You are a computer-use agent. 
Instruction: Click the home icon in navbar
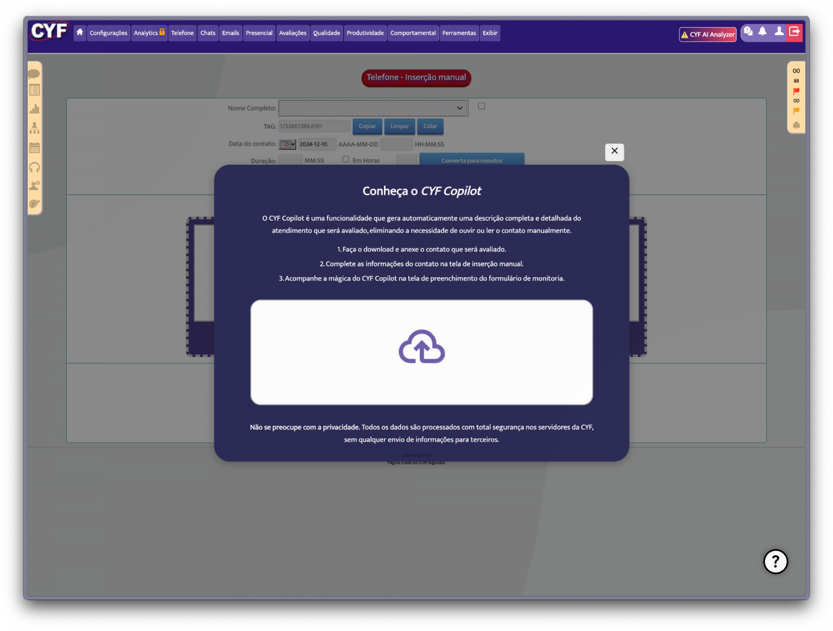coord(80,33)
